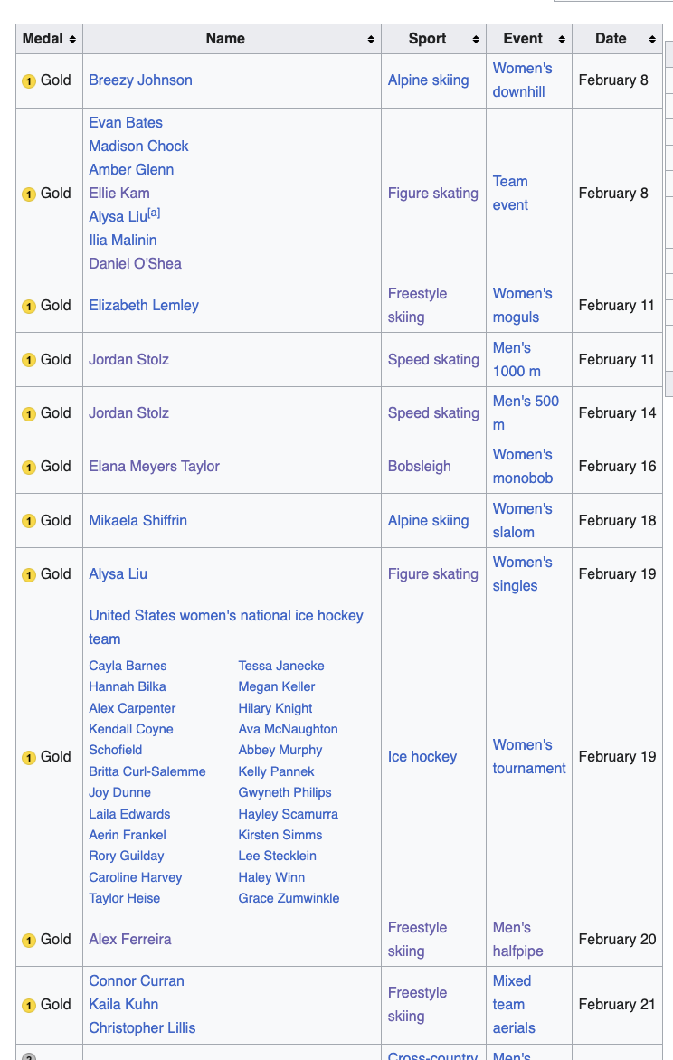673x1060 pixels.
Task: Click gold medal icon in Elana Meyers Taylor row
Action: click(28, 467)
